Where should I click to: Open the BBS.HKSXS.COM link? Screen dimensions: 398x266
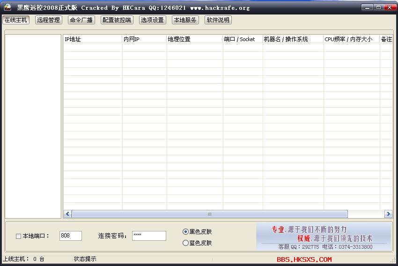pos(304,259)
